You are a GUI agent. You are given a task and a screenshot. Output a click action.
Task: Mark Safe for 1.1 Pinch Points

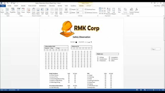69,75
